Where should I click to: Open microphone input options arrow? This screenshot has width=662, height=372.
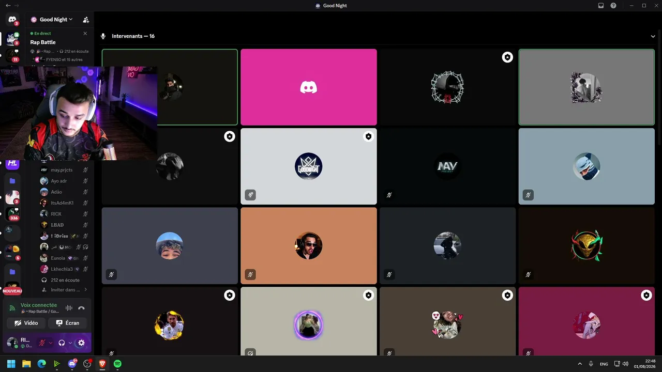[50, 343]
